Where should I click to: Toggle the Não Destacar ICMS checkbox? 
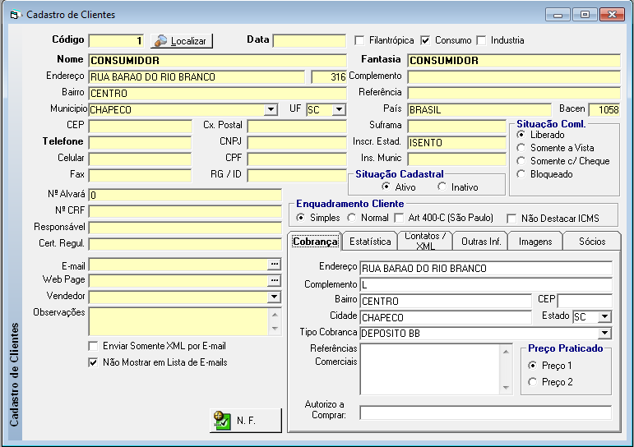(511, 219)
